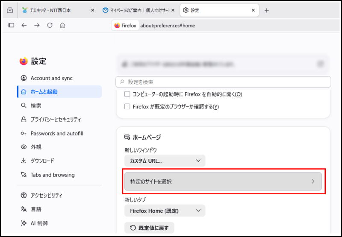Close the チエネッタ - NTT西日本 tab

coord(92,10)
